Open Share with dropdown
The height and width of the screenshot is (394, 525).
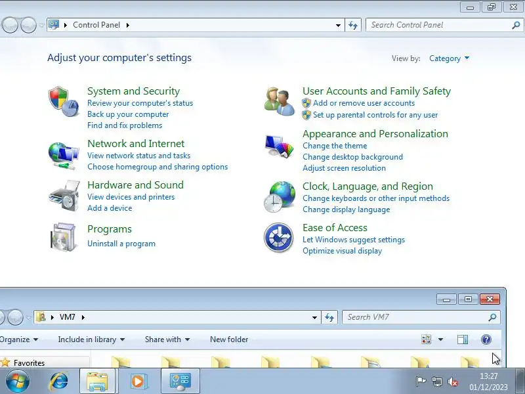click(x=167, y=339)
